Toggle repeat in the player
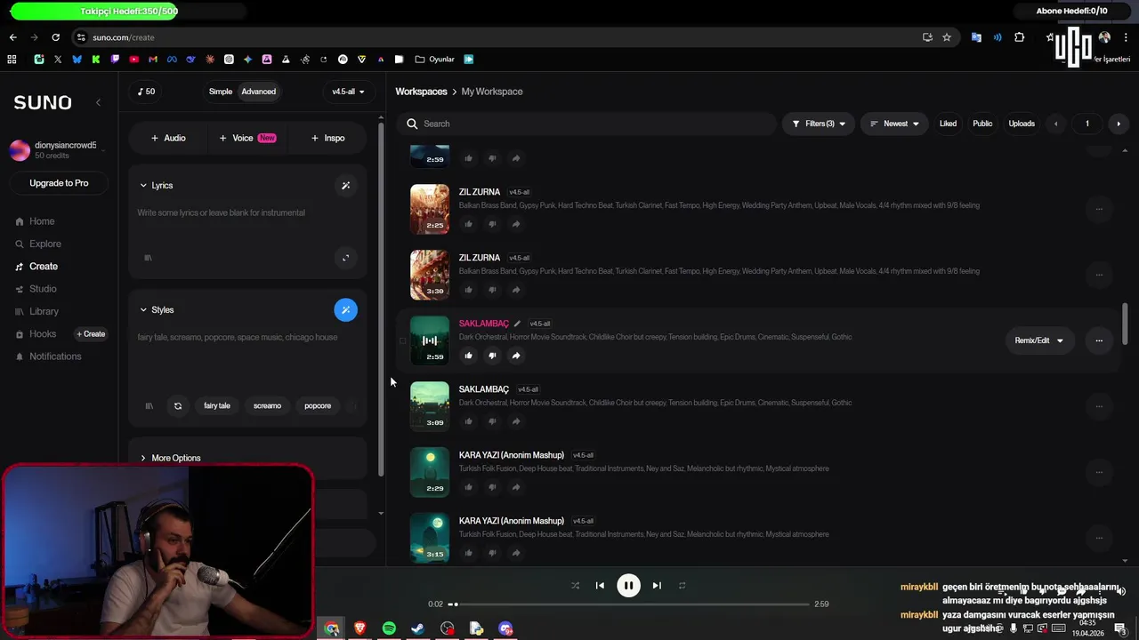Screen dimensions: 1139x640 [682, 586]
